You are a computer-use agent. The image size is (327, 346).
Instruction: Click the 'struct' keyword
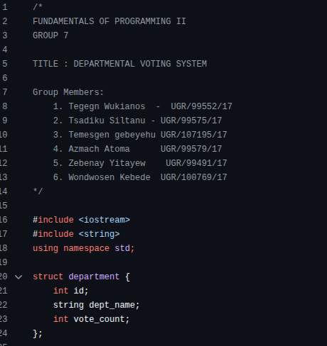coord(48,277)
